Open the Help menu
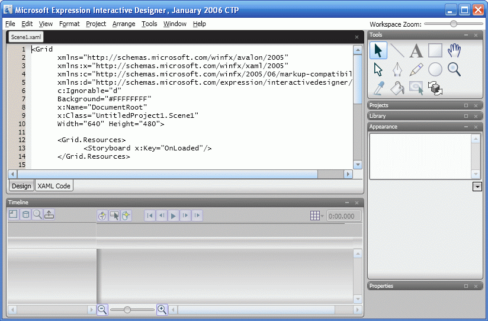Image resolution: width=488 pixels, height=321 pixels. point(199,24)
